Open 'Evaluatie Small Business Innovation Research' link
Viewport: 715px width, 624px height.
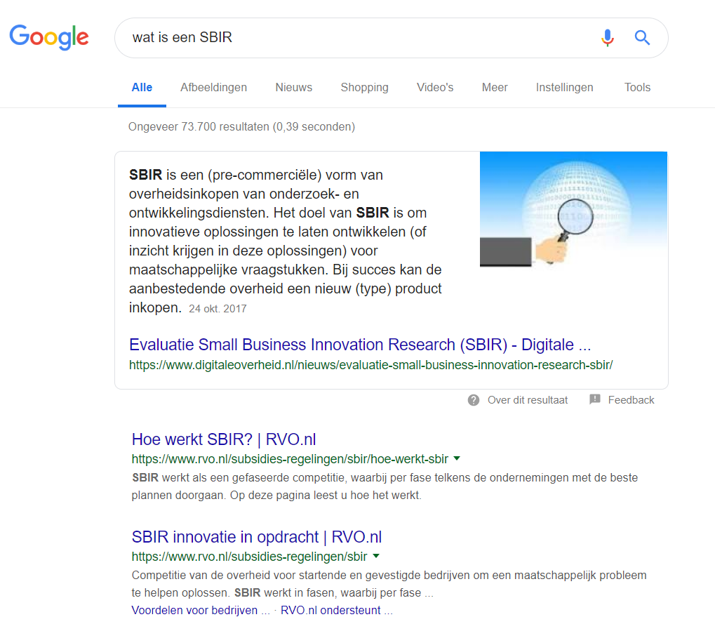tap(360, 345)
